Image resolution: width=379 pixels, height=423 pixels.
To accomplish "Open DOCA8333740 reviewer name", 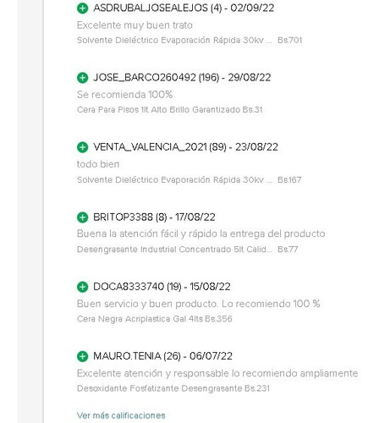I will coord(129,287).
